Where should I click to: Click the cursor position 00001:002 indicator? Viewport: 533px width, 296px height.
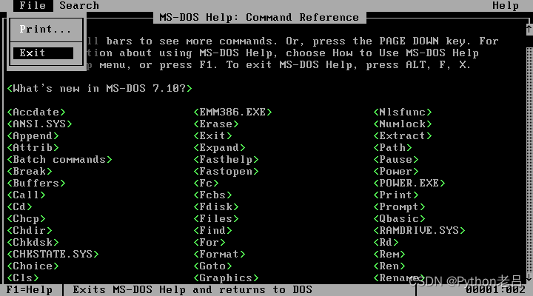[495, 290]
